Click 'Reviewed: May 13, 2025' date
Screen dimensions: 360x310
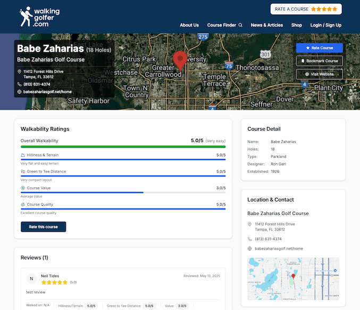pyautogui.click(x=202, y=276)
